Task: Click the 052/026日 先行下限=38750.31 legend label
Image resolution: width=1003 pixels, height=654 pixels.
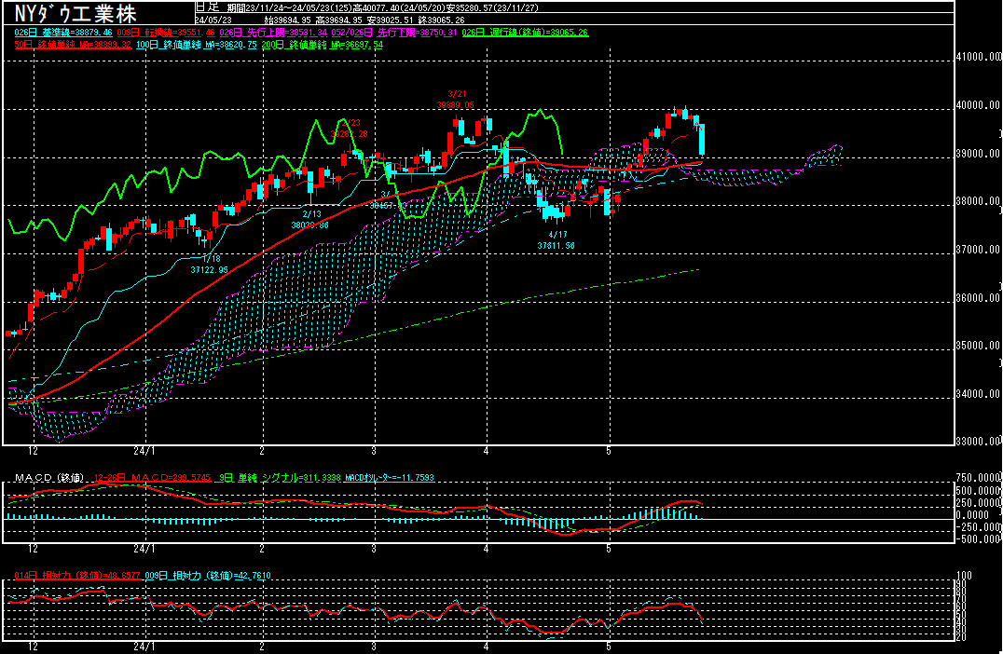Action: pos(393,32)
